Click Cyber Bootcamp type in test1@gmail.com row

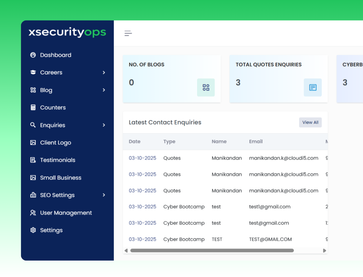pos(184,207)
